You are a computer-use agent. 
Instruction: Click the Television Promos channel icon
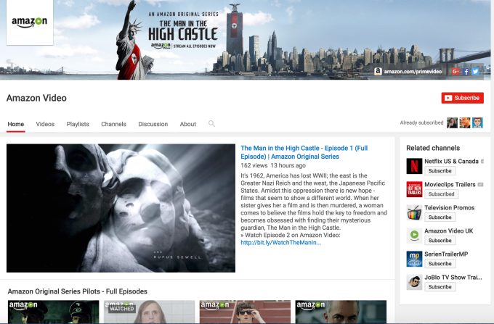414,212
